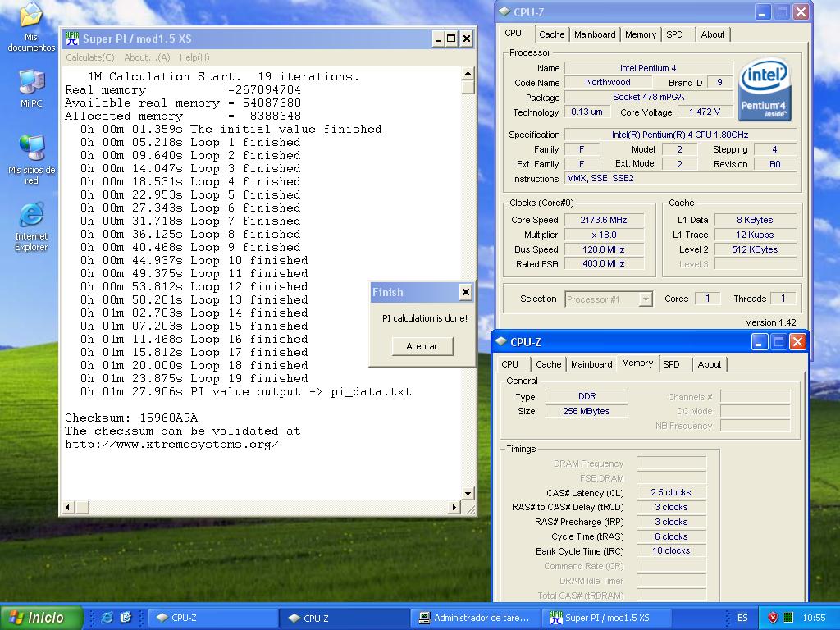The image size is (840, 630).
Task: Click the Super PI title bar icon
Action: pos(72,39)
